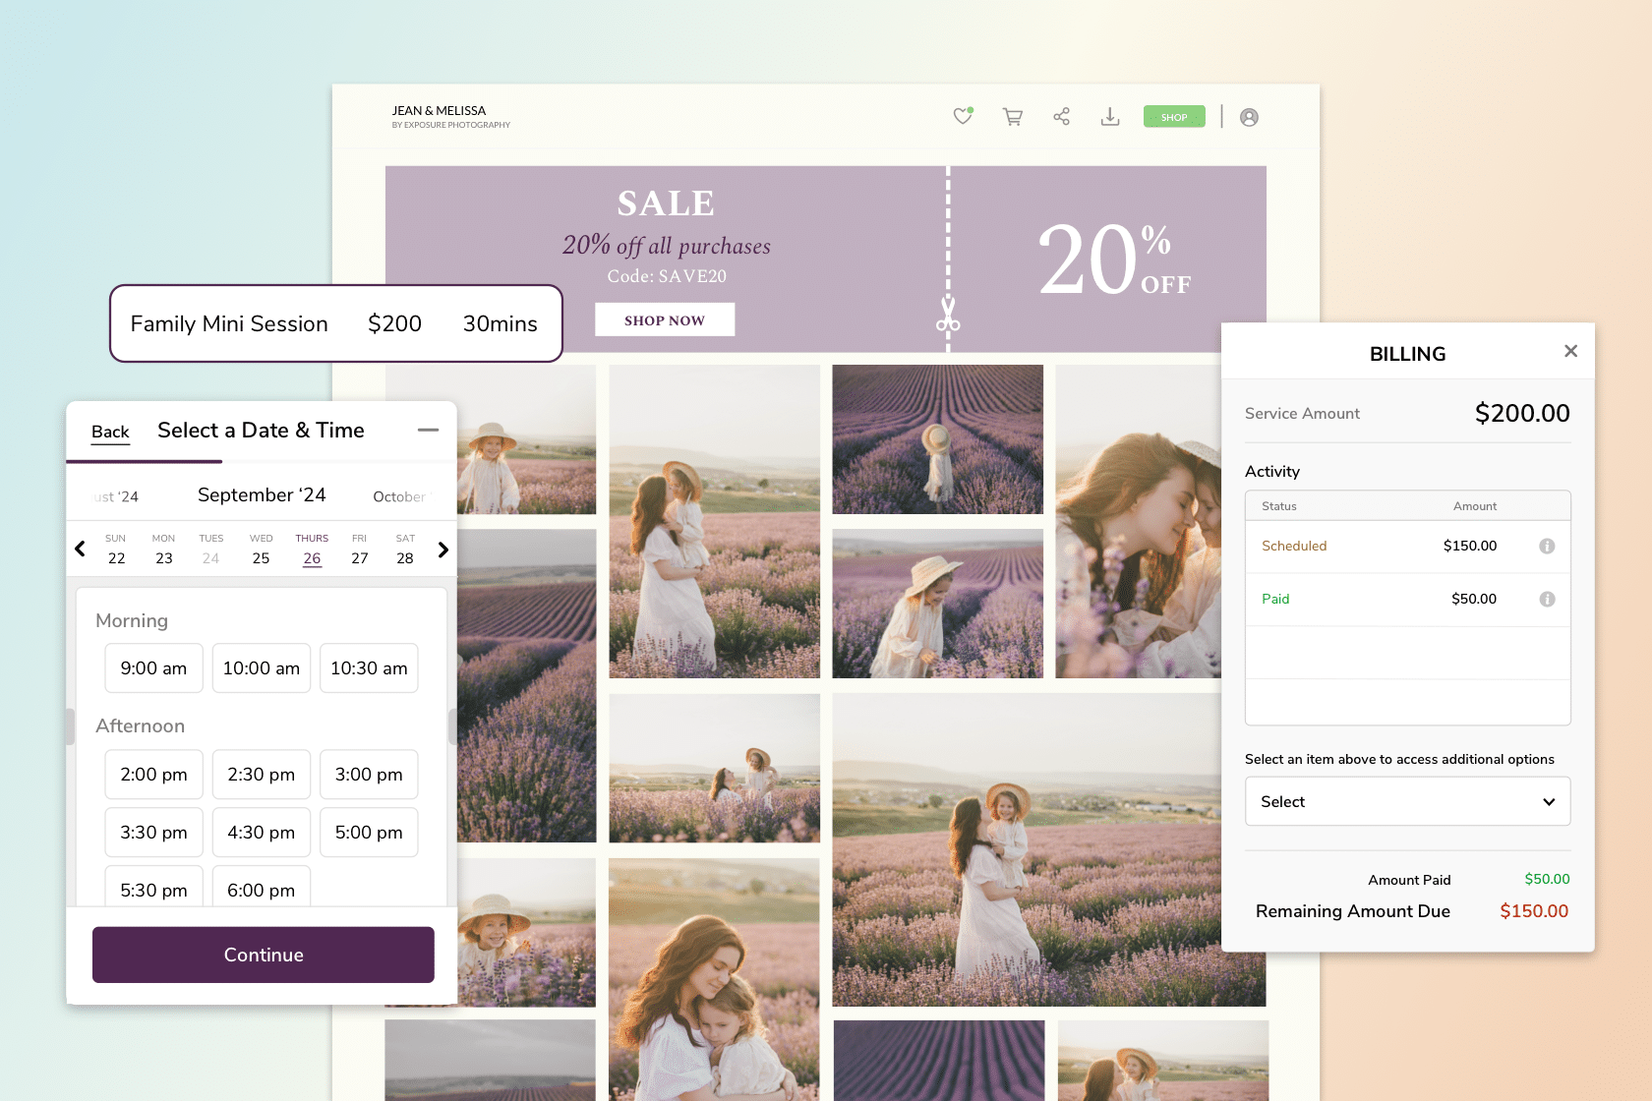Switch to October month tab
Viewport: 1652px width, 1101px height.
tap(399, 496)
